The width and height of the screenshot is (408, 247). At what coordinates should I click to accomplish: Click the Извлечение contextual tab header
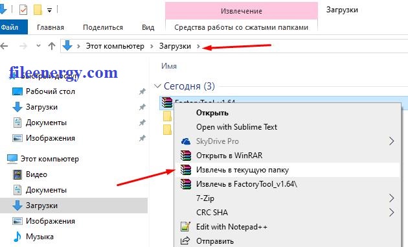click(241, 11)
